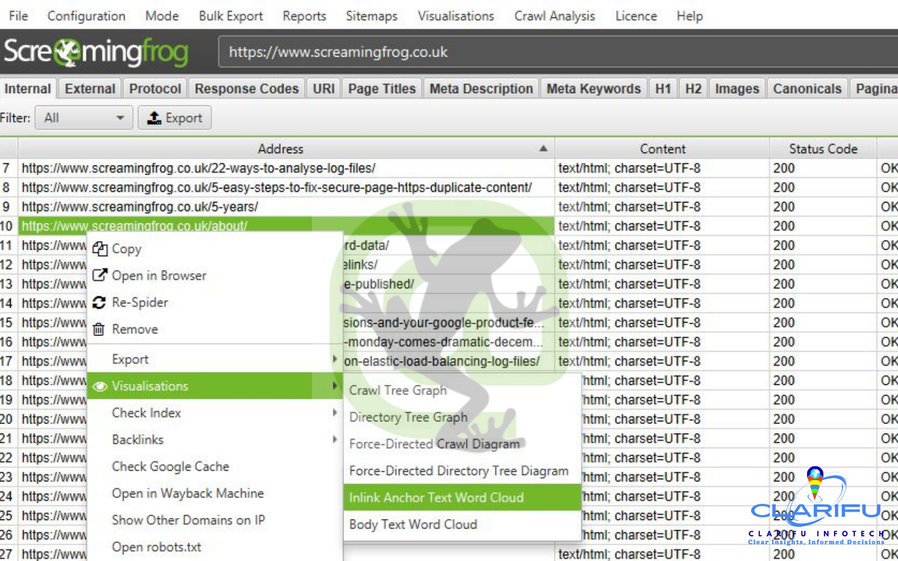Viewport: 898px width, 561px height.
Task: Choose Crawl Tree Graph option
Action: pos(398,390)
